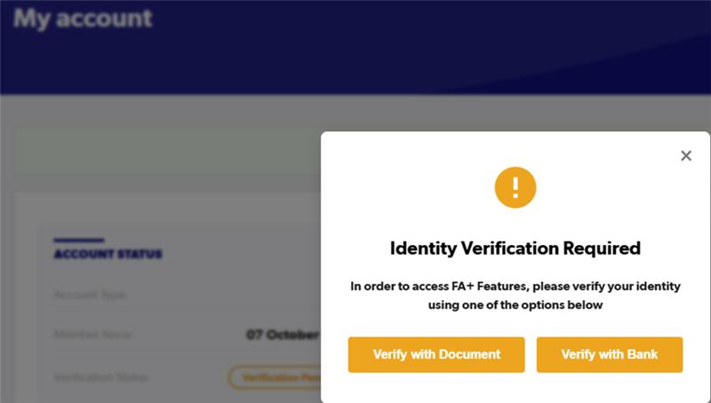Select the Verify with Bank option

click(609, 354)
